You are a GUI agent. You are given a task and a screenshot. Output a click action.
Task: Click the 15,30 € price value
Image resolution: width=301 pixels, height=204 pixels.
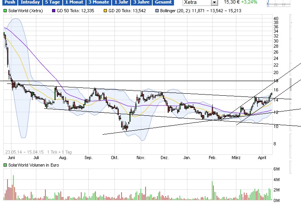click(x=231, y=2)
